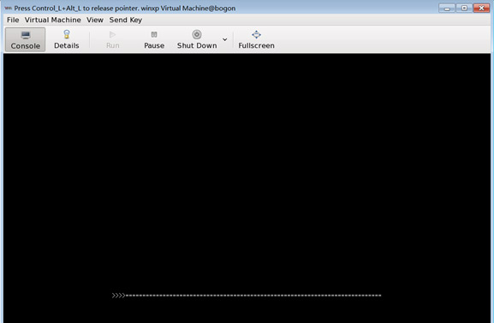Expand the Shut Down options arrow

[224, 39]
